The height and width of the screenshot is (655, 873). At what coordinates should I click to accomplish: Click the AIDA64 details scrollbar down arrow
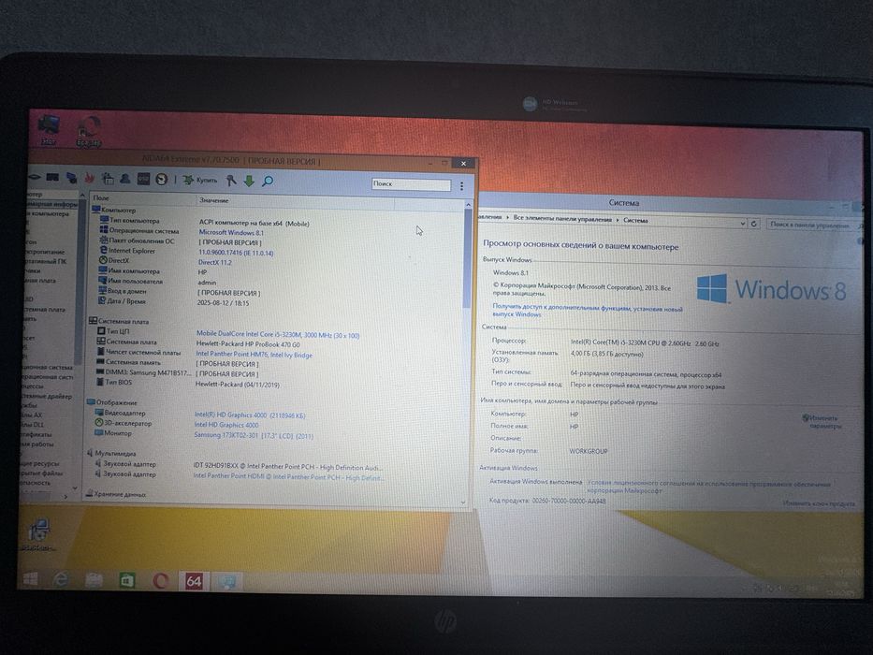pos(463,502)
